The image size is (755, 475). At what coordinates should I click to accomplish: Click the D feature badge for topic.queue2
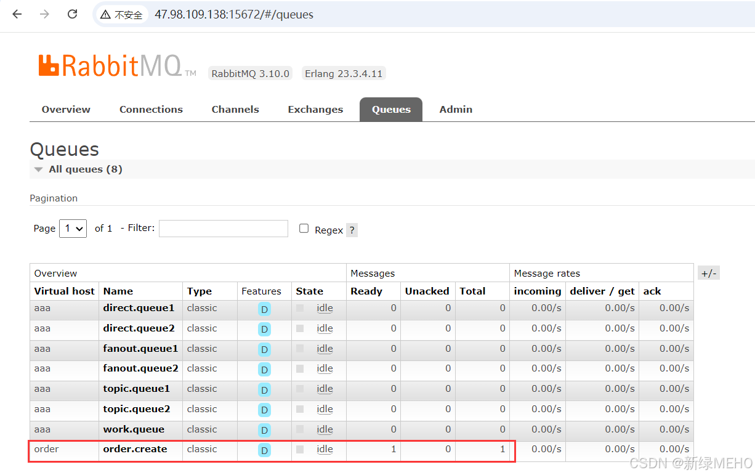coord(264,410)
